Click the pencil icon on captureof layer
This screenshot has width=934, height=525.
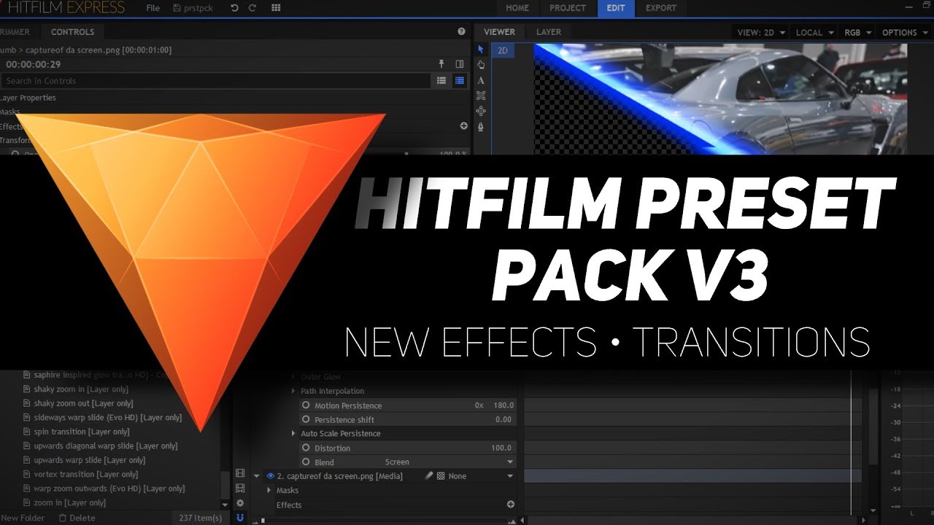[x=429, y=476]
